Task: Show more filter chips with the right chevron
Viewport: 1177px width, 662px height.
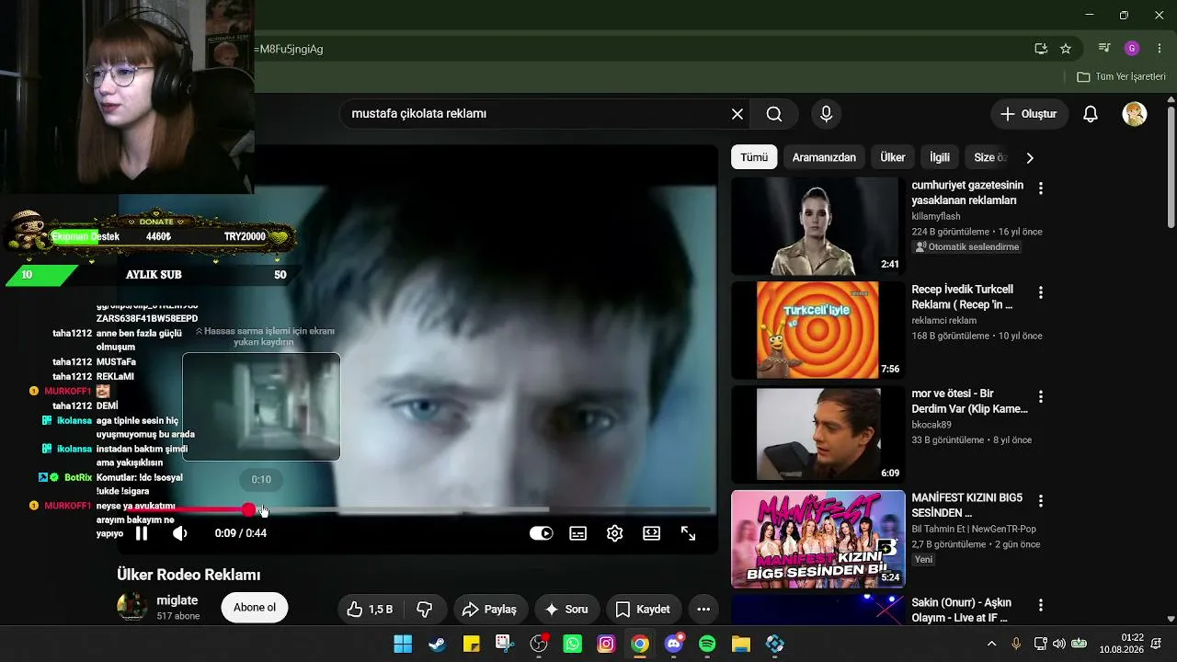Action: point(1030,157)
